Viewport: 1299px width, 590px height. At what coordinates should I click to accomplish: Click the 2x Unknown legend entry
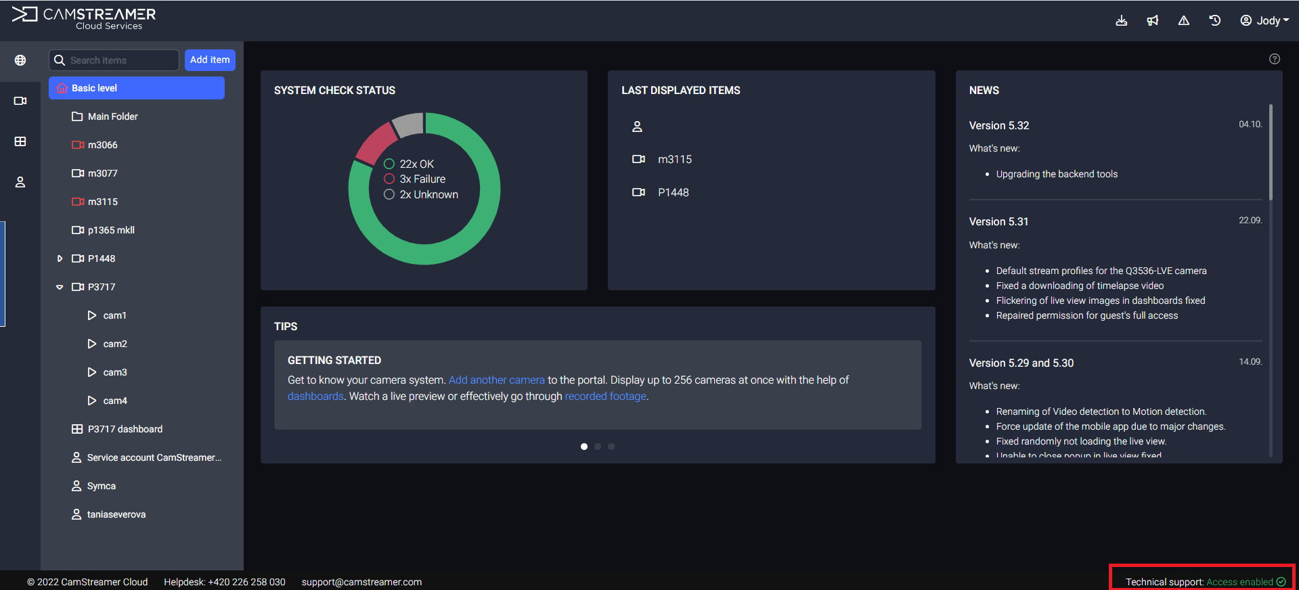(421, 194)
